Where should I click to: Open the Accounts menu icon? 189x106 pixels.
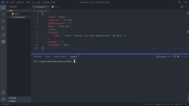tap(3, 92)
